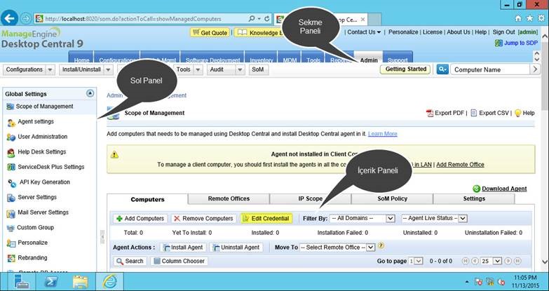The image size is (549, 291).
Task: Click the Help lightbulb icon
Action: pos(518,113)
